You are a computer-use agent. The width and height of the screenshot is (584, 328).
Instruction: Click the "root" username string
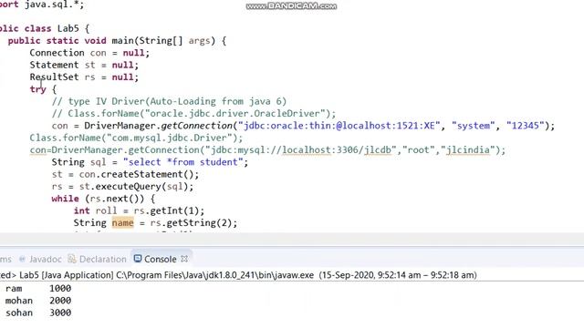[x=419, y=150]
